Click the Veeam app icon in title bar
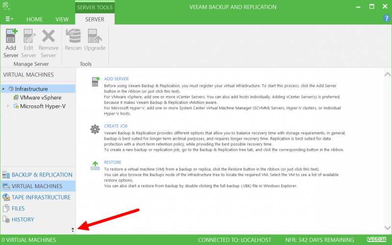392x245 pixels. pos(6,5)
